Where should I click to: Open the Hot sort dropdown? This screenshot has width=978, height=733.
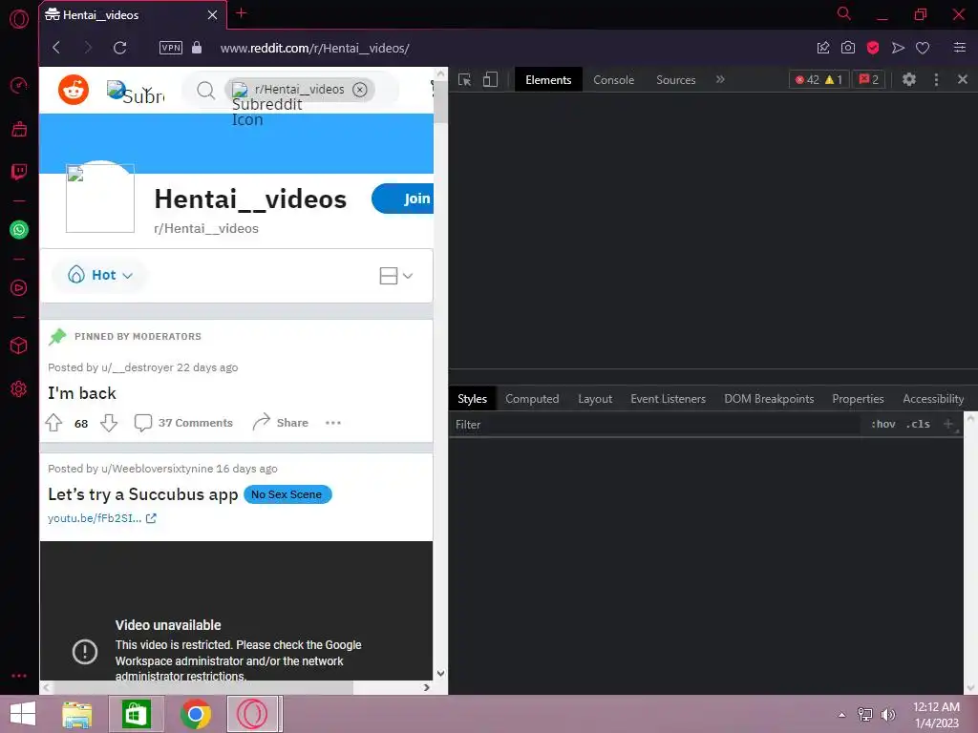(x=100, y=275)
